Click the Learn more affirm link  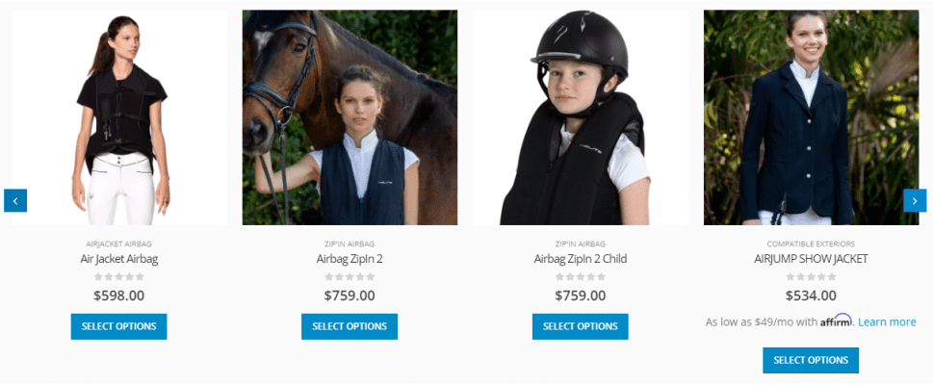coord(887,321)
